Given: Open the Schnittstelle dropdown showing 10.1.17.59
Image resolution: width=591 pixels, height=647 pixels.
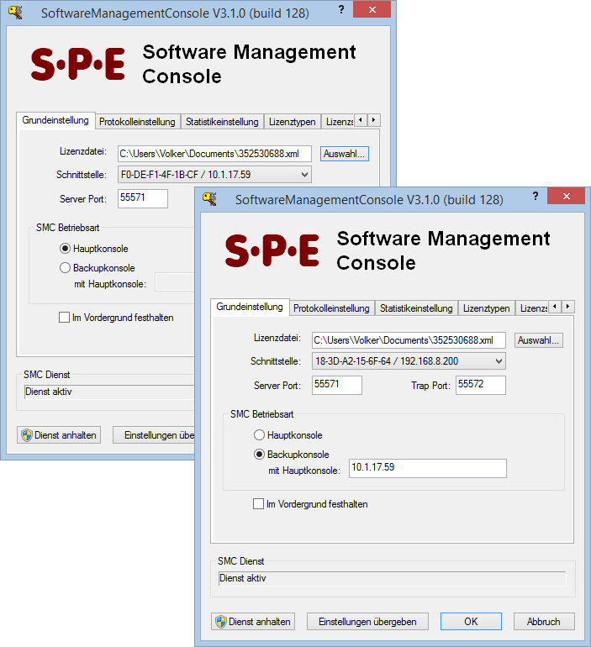Looking at the screenshot, I should 214,175.
